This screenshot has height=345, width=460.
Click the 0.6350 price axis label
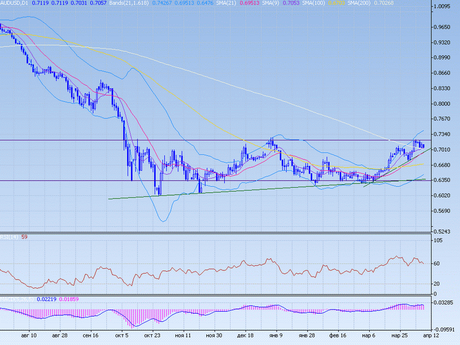442,180
